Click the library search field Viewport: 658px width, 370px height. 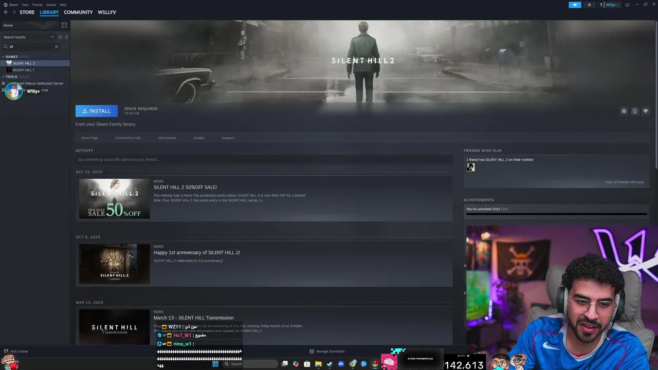click(31, 47)
